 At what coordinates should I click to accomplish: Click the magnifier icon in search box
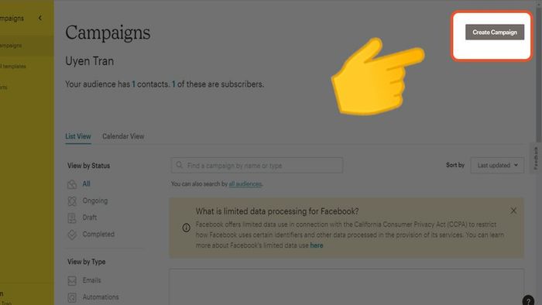pos(179,165)
